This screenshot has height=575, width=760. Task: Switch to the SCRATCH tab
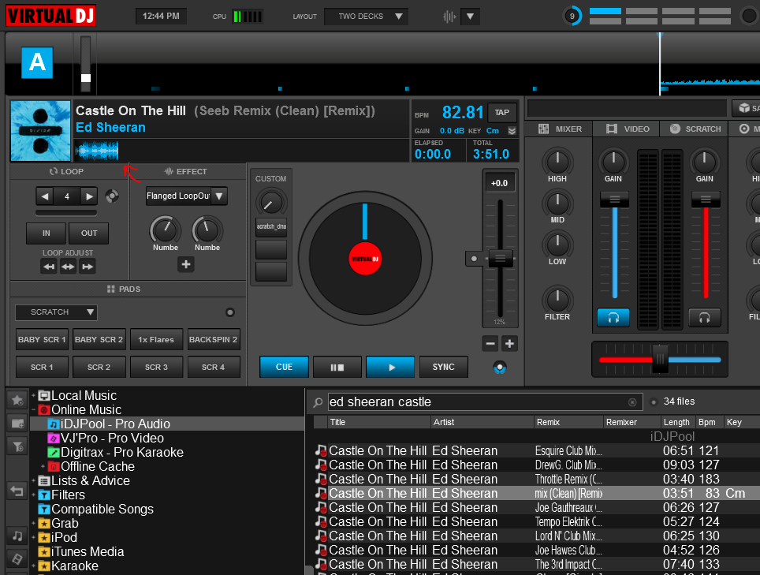(695, 129)
